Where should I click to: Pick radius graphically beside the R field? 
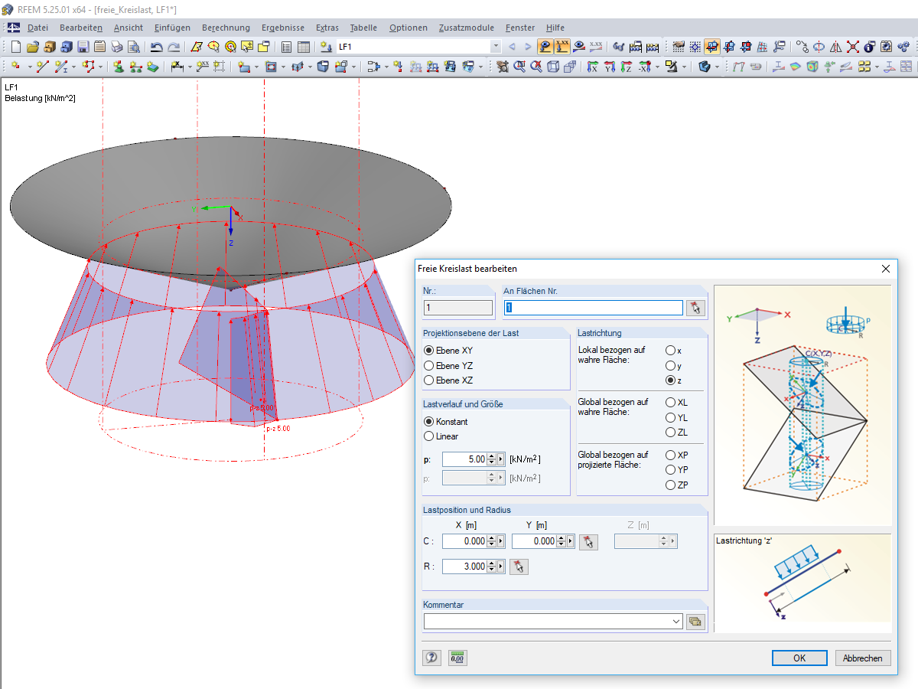(519, 567)
